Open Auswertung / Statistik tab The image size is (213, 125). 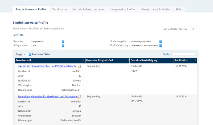point(155,9)
